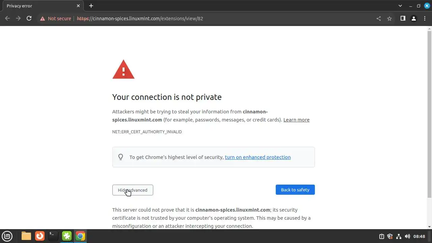Click the Share this page icon
This screenshot has height=243, width=432.
pos(379,19)
